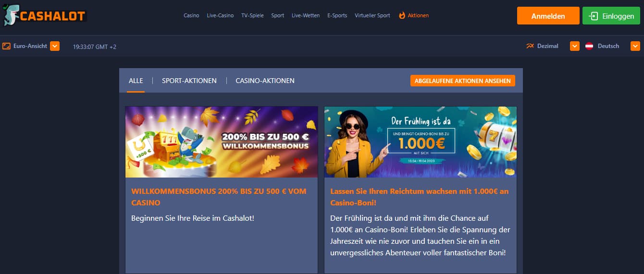The height and width of the screenshot is (274, 644).
Task: Click the Euro-Ansicht screen icon
Action: click(6, 46)
